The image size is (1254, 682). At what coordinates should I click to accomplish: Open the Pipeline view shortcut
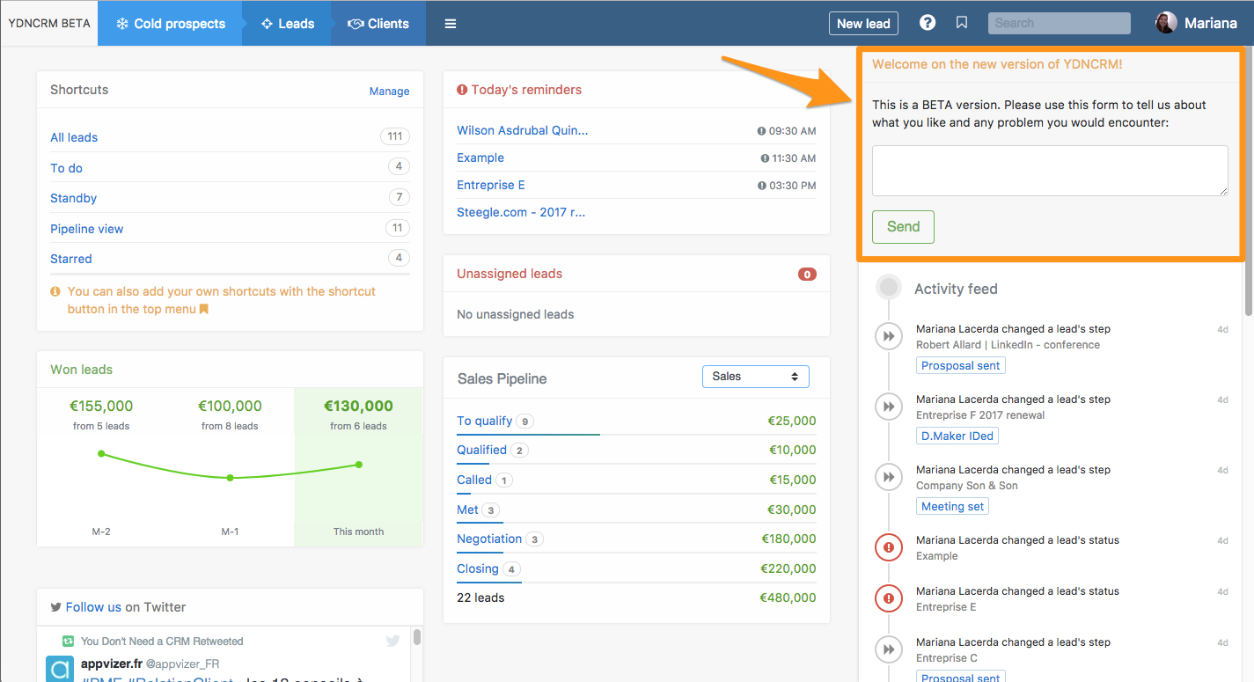point(86,229)
